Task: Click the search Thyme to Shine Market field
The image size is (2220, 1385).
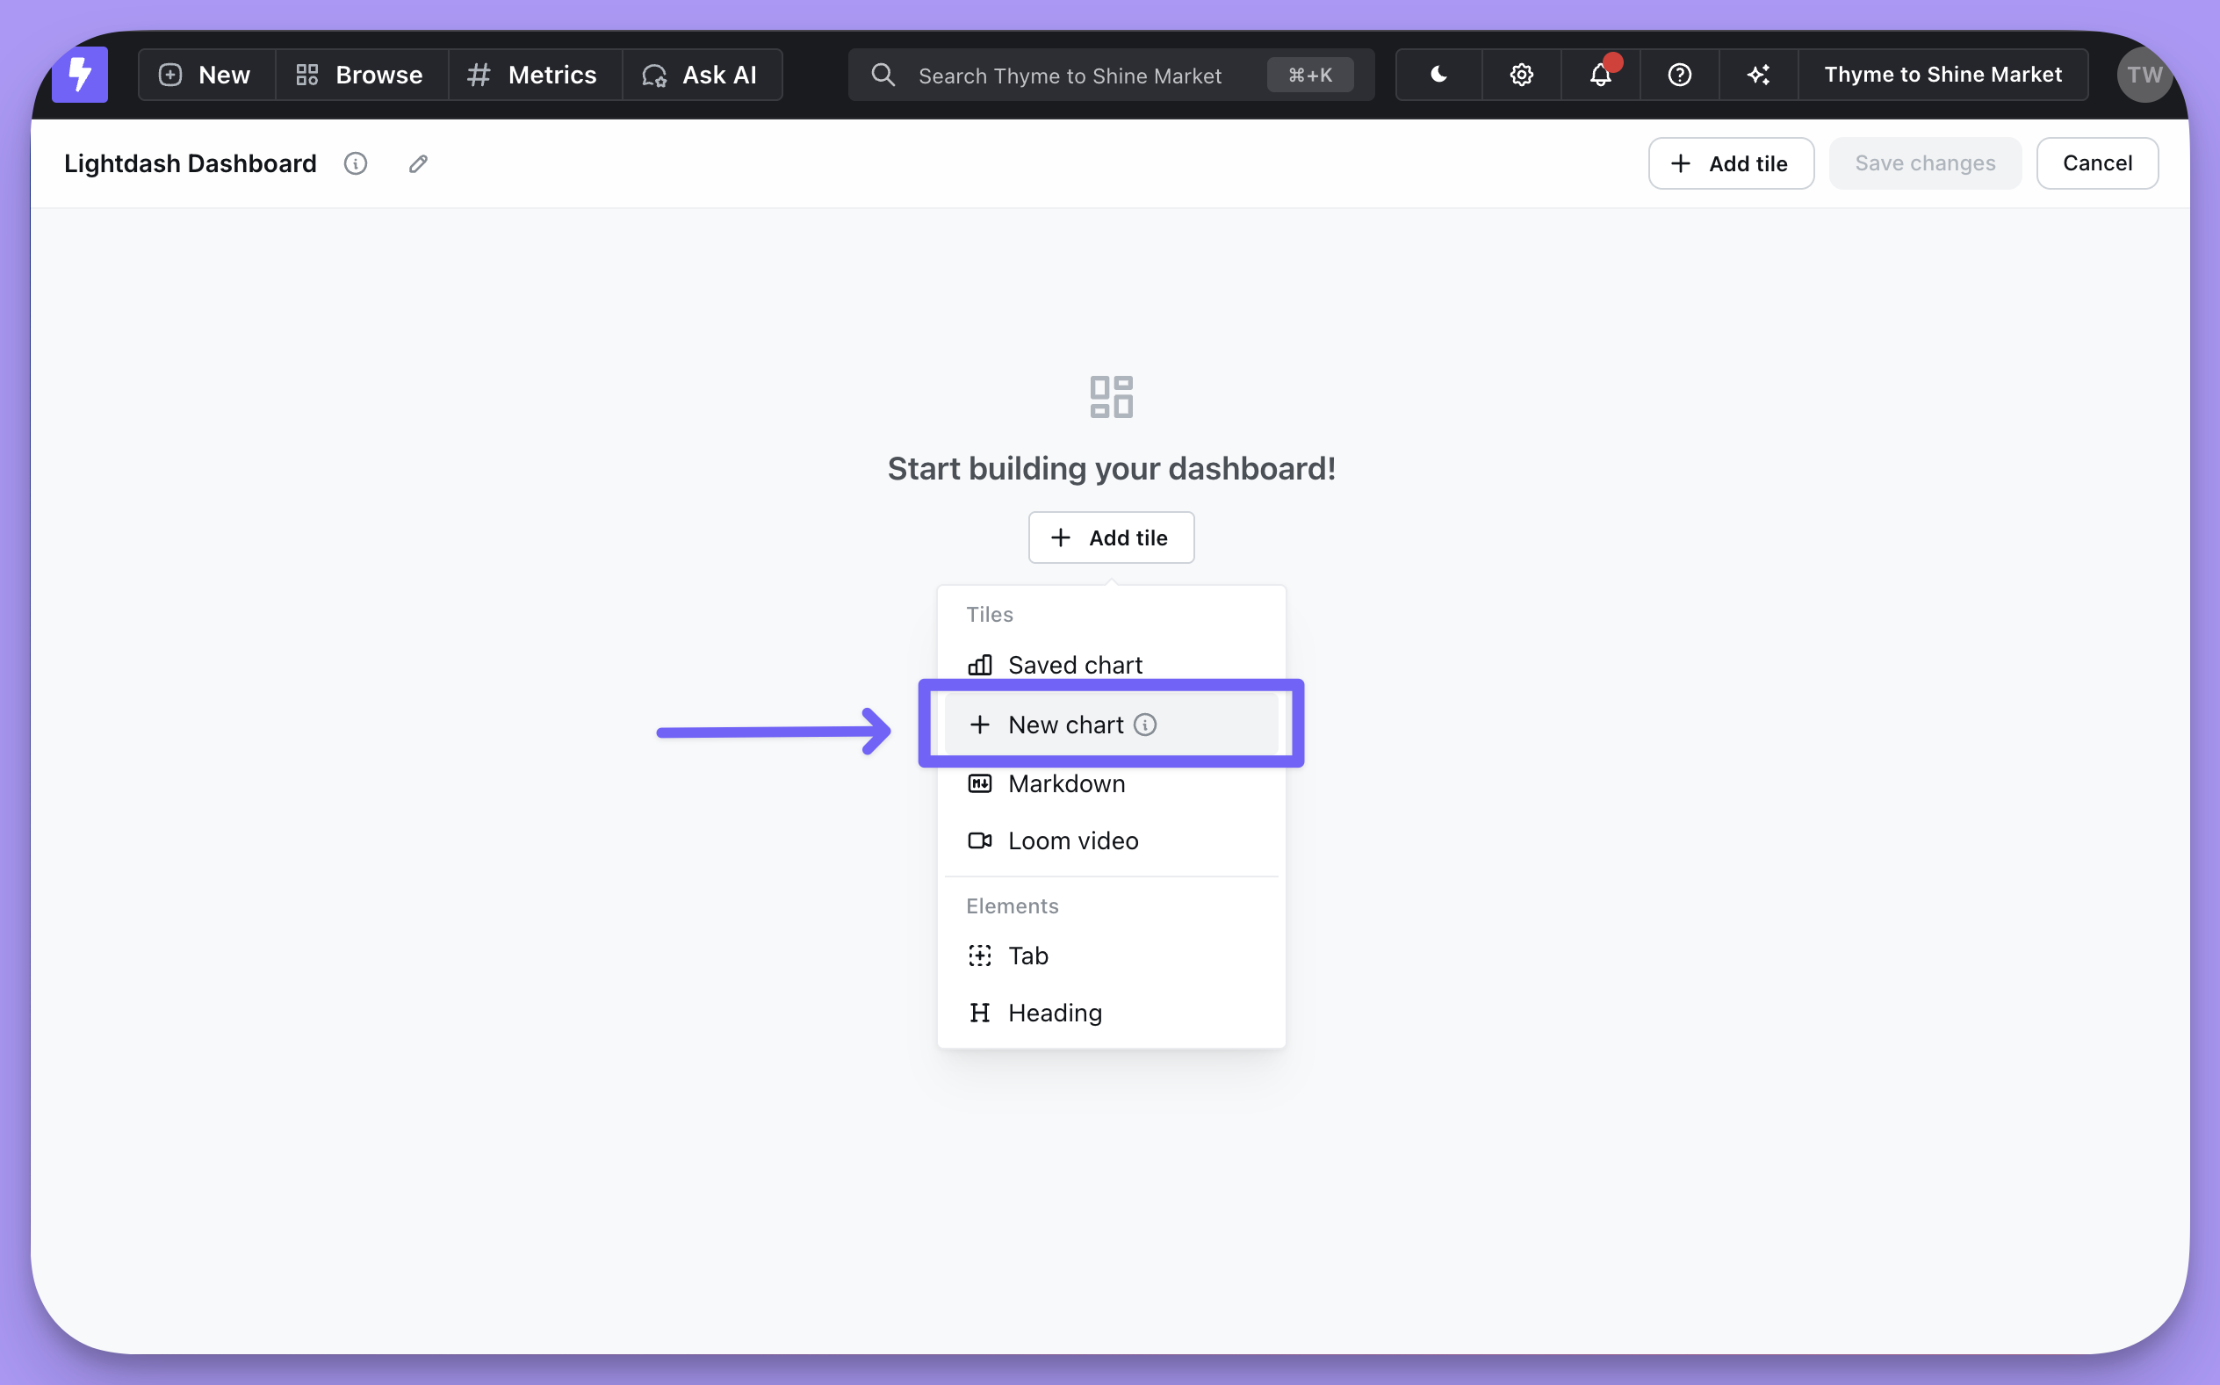Action: [x=1070, y=76]
